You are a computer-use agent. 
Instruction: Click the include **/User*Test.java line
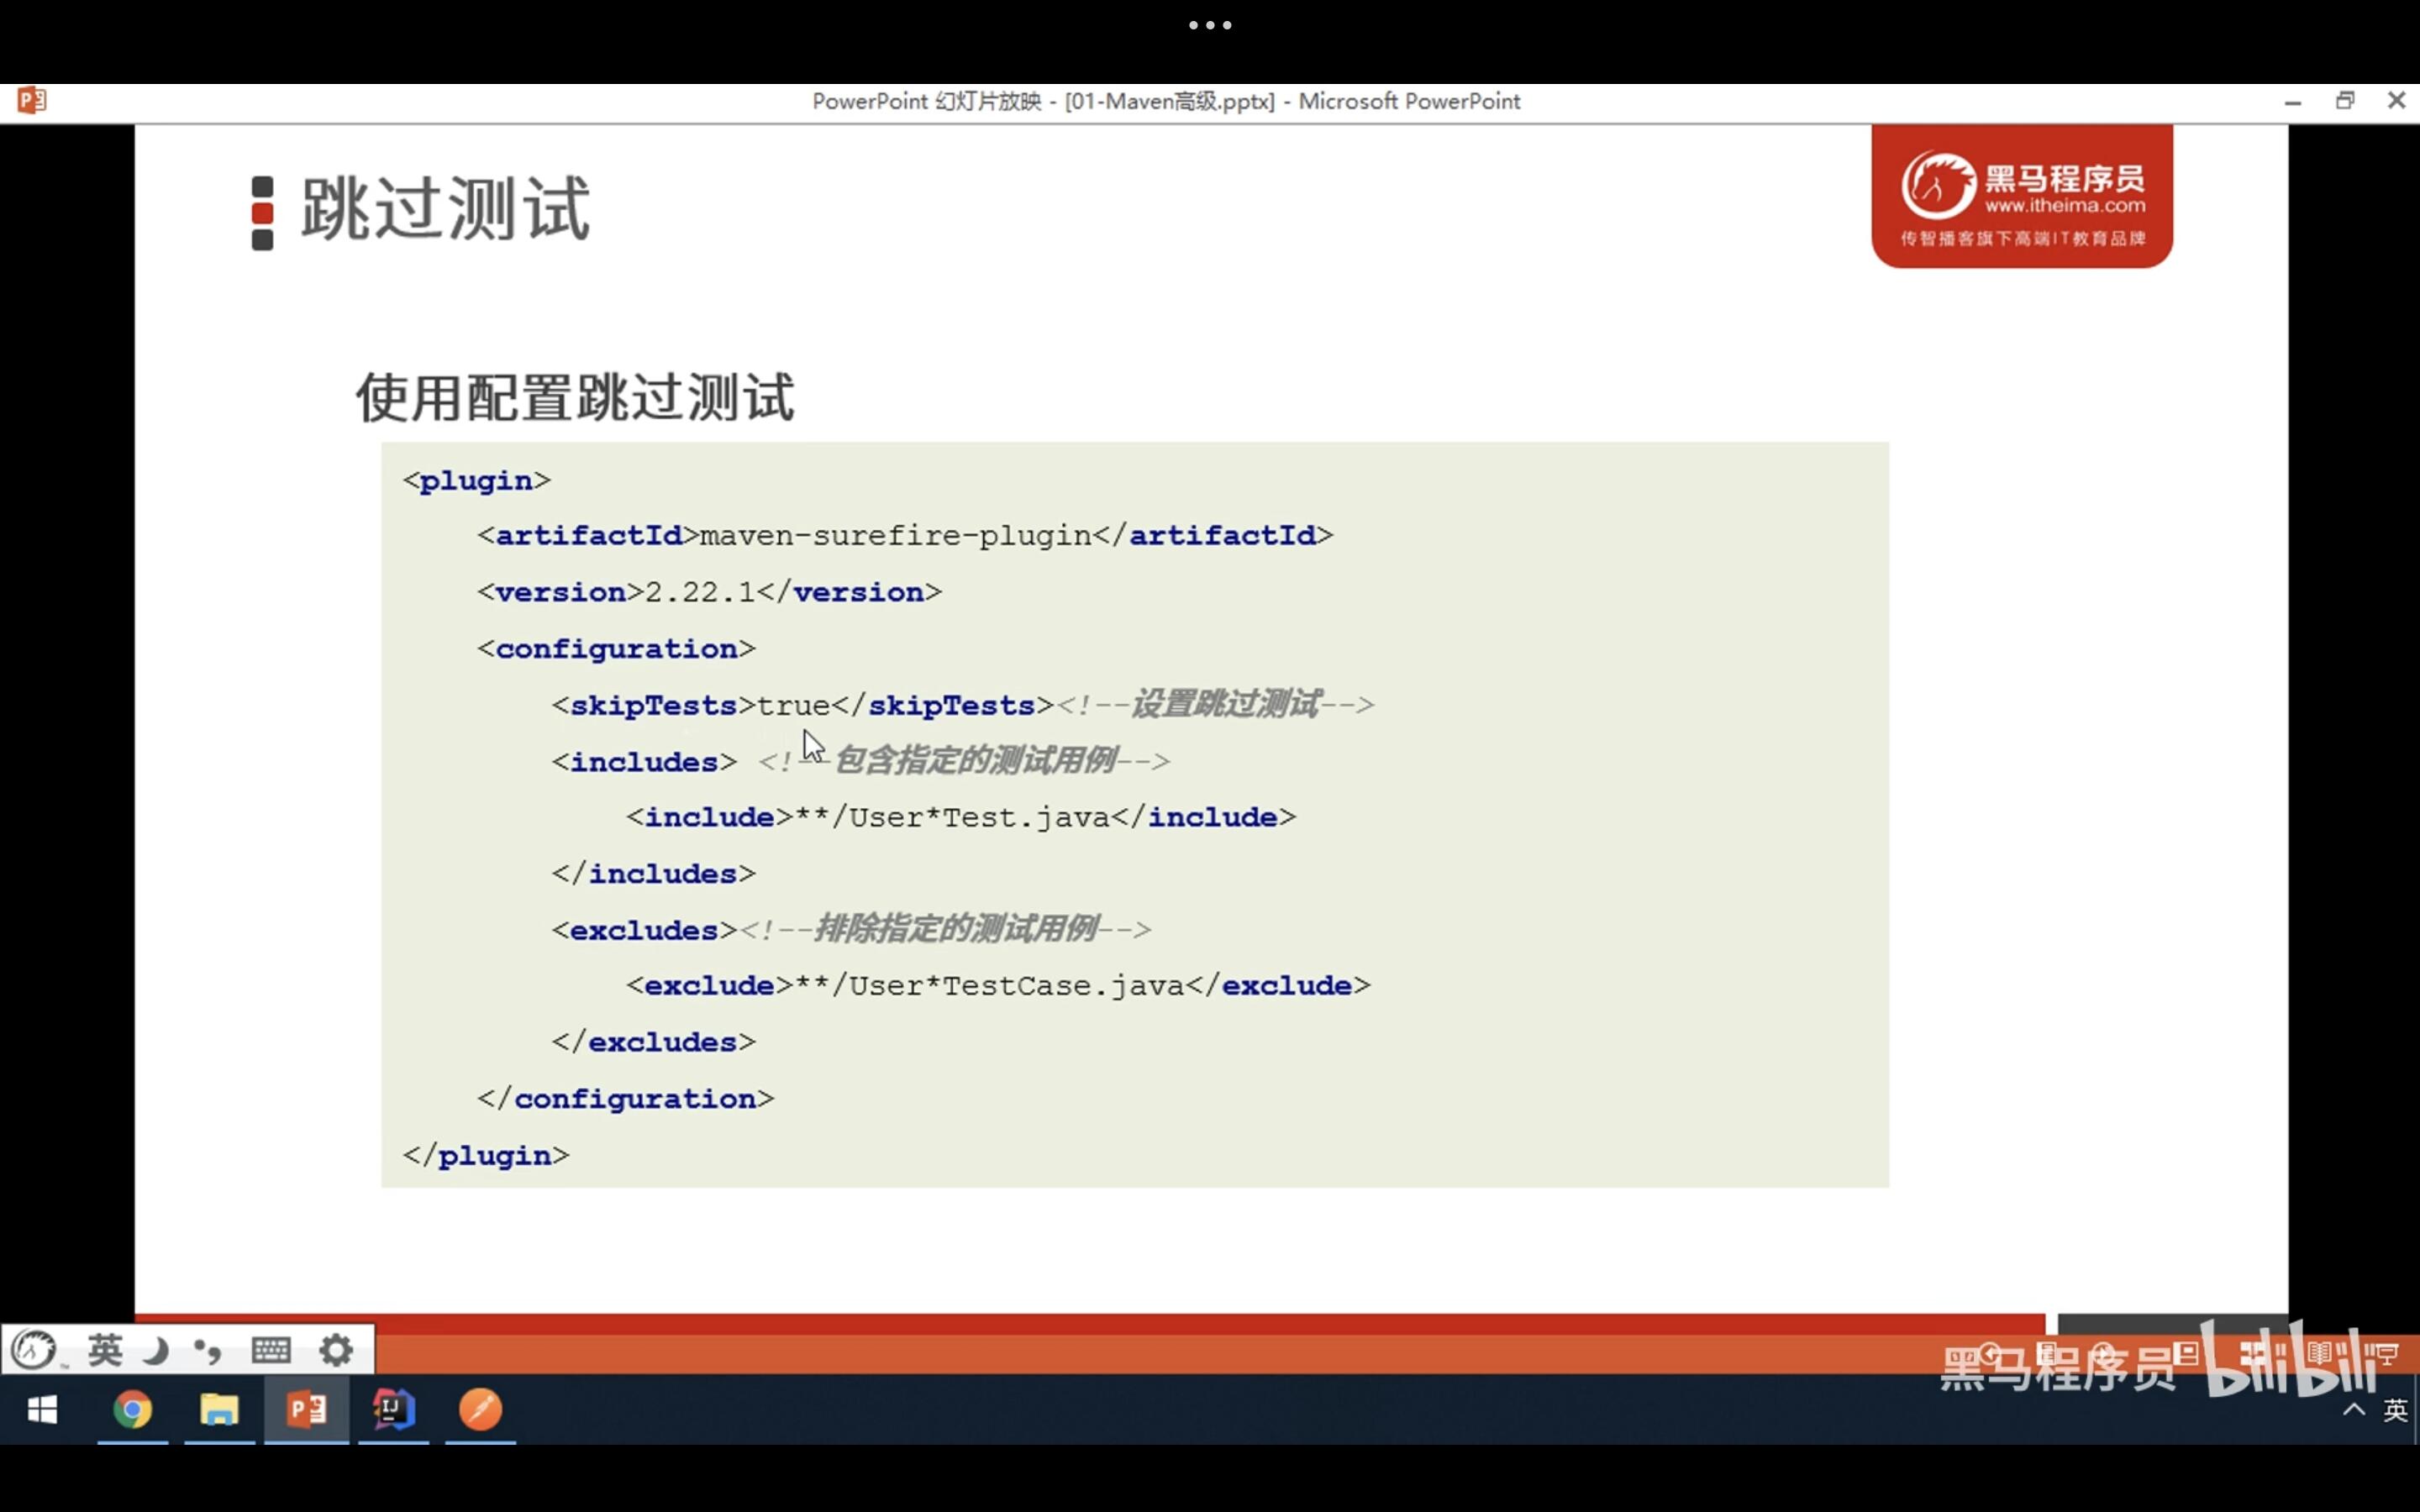tap(961, 817)
